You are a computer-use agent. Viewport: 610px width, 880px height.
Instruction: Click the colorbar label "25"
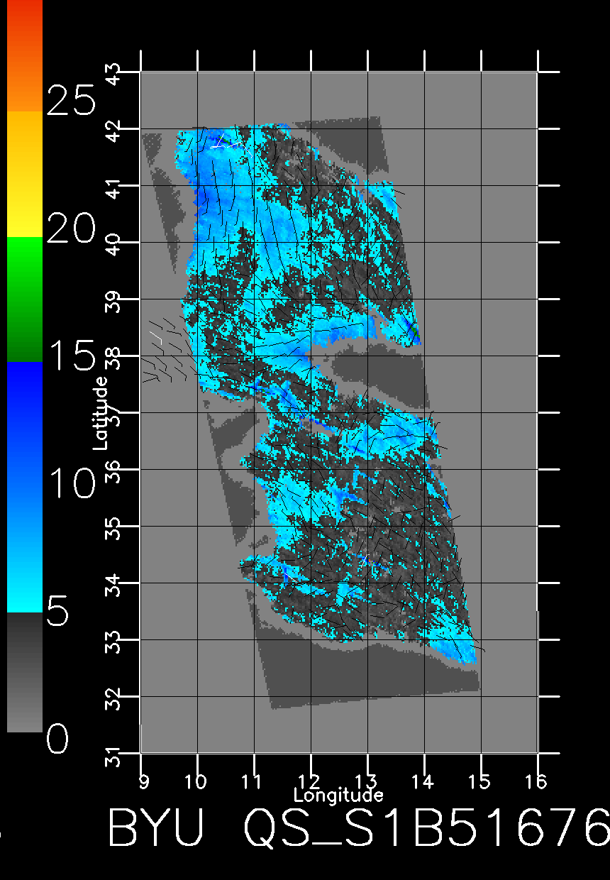(x=70, y=99)
